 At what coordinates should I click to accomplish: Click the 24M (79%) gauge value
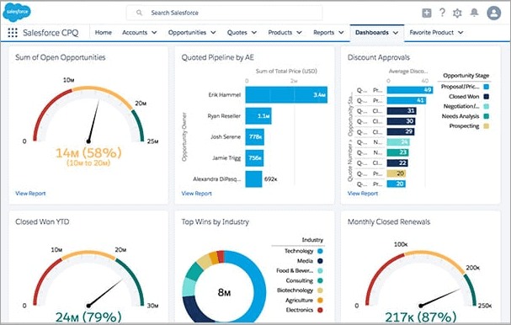[x=88, y=317]
